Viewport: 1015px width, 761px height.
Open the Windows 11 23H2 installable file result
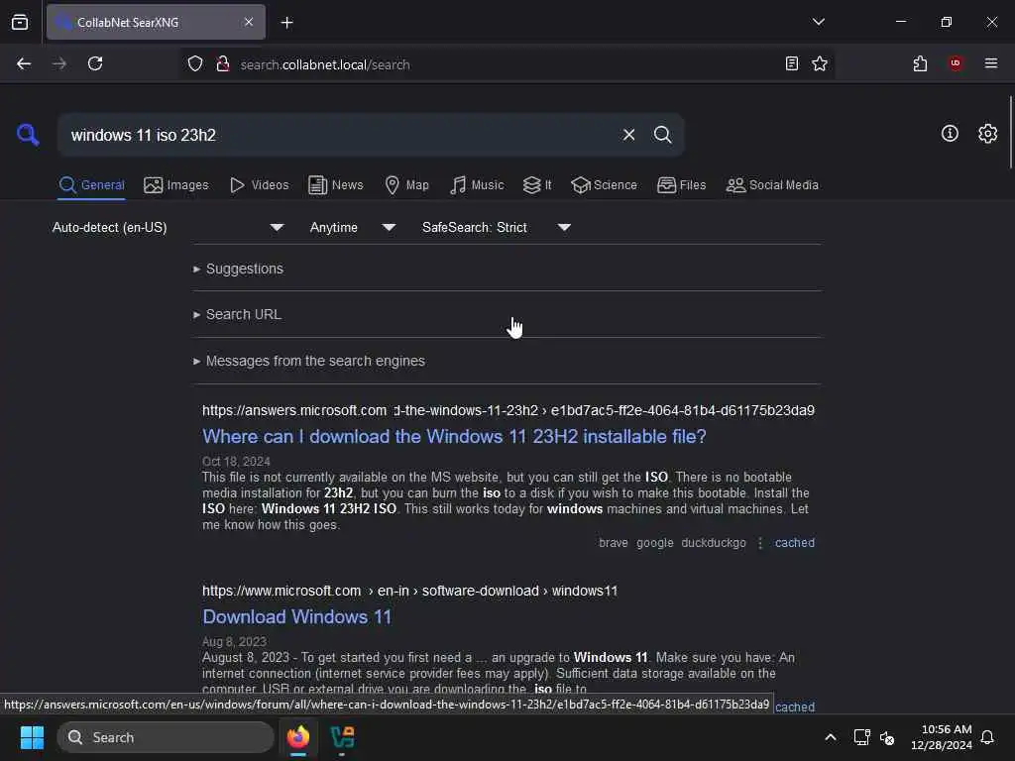click(454, 437)
